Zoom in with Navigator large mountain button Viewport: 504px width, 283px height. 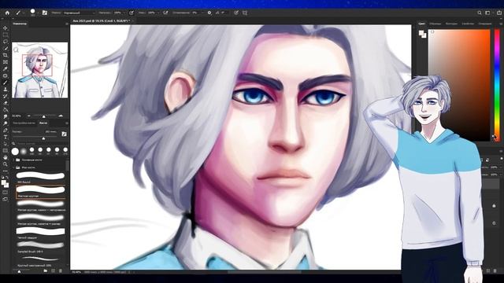tap(61, 116)
